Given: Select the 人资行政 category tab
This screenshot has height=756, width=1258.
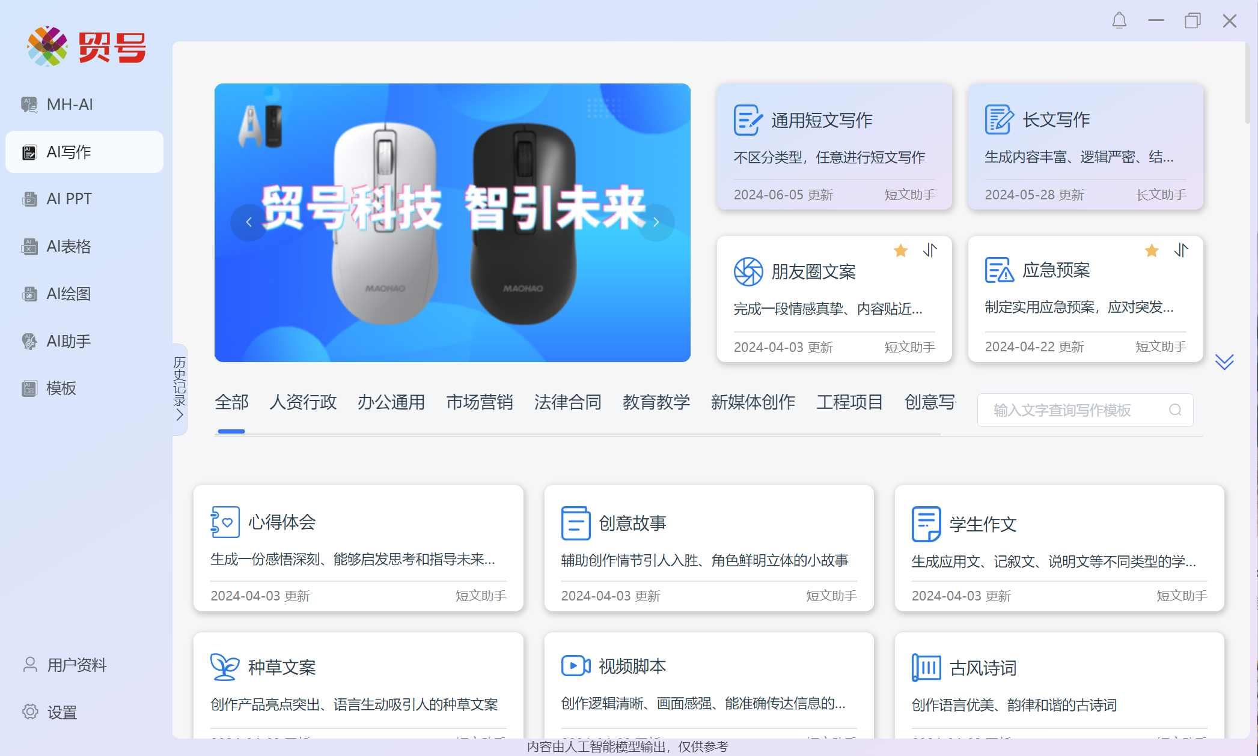Looking at the screenshot, I should pos(303,402).
